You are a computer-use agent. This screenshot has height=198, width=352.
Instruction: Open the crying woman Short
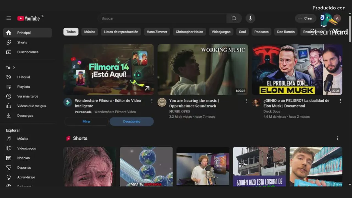point(90,167)
